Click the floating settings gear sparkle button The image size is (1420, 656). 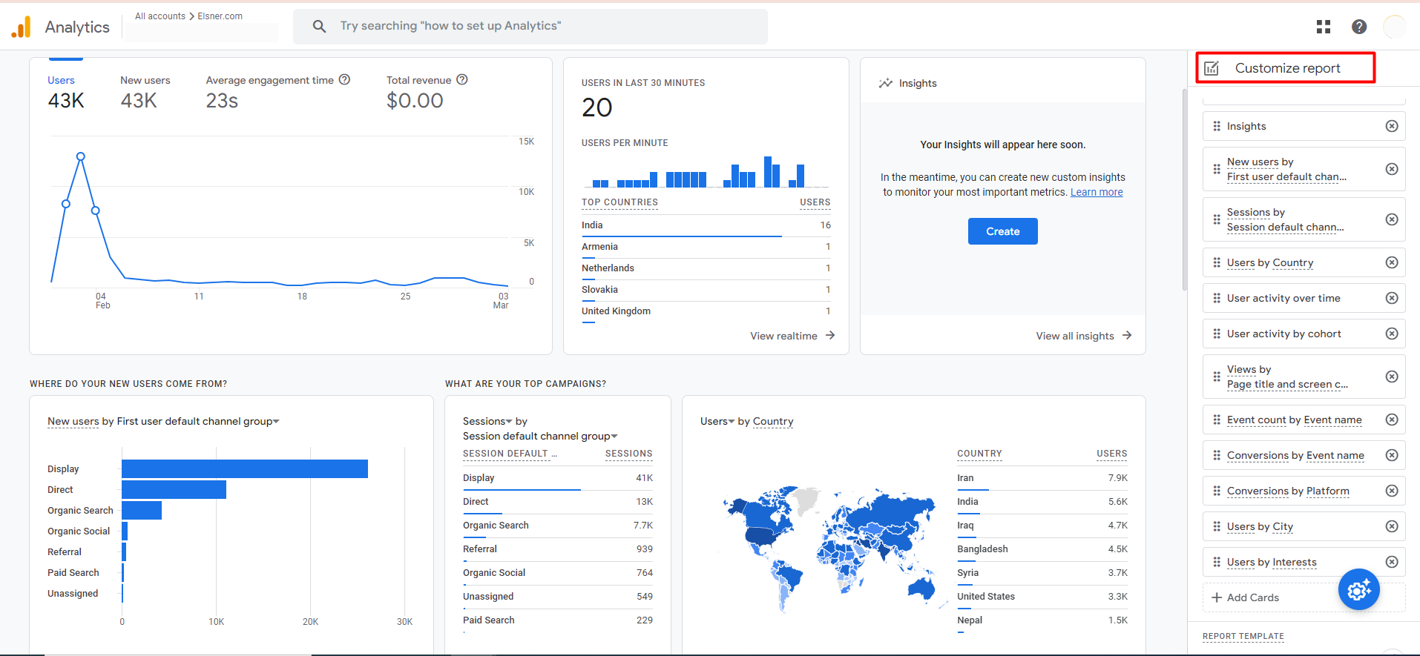coord(1358,590)
